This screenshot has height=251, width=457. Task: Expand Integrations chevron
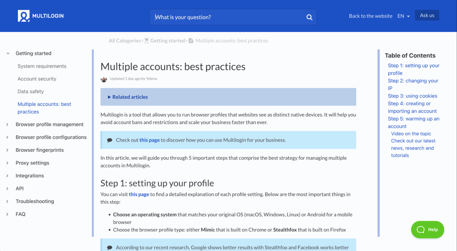[x=7, y=176]
